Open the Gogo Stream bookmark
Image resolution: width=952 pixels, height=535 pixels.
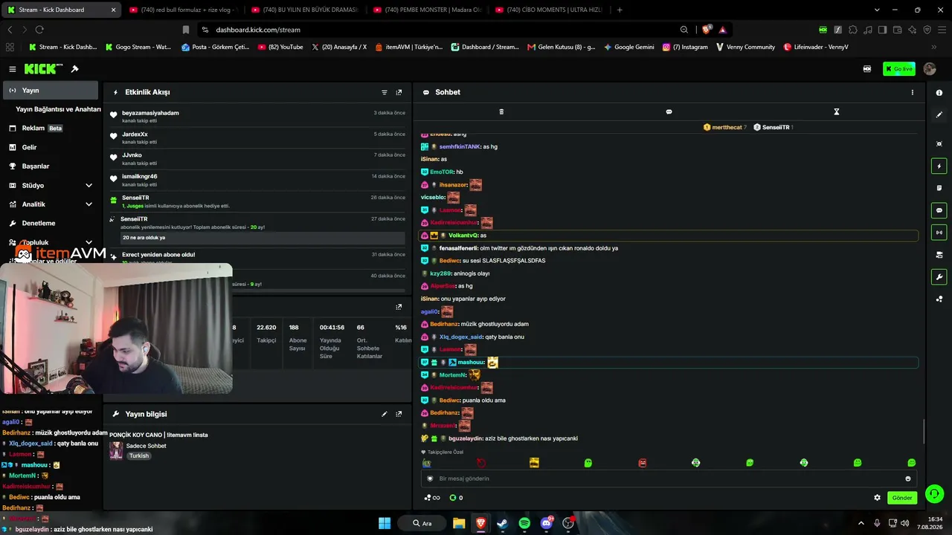coord(138,47)
